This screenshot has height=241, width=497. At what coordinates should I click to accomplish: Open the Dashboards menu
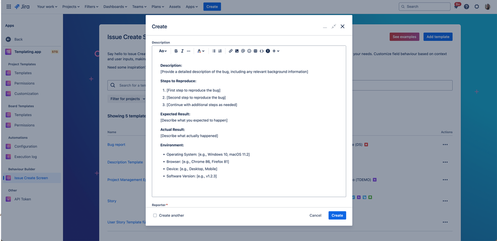tap(115, 6)
